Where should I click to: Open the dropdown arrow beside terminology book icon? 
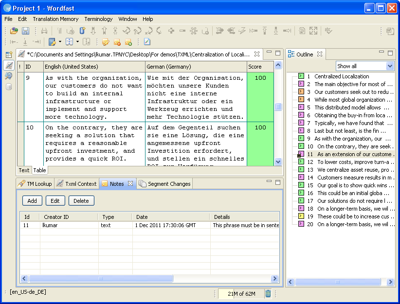[x=60, y=41]
